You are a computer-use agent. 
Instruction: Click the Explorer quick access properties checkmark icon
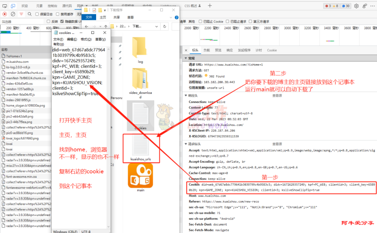click(x=94, y=10)
